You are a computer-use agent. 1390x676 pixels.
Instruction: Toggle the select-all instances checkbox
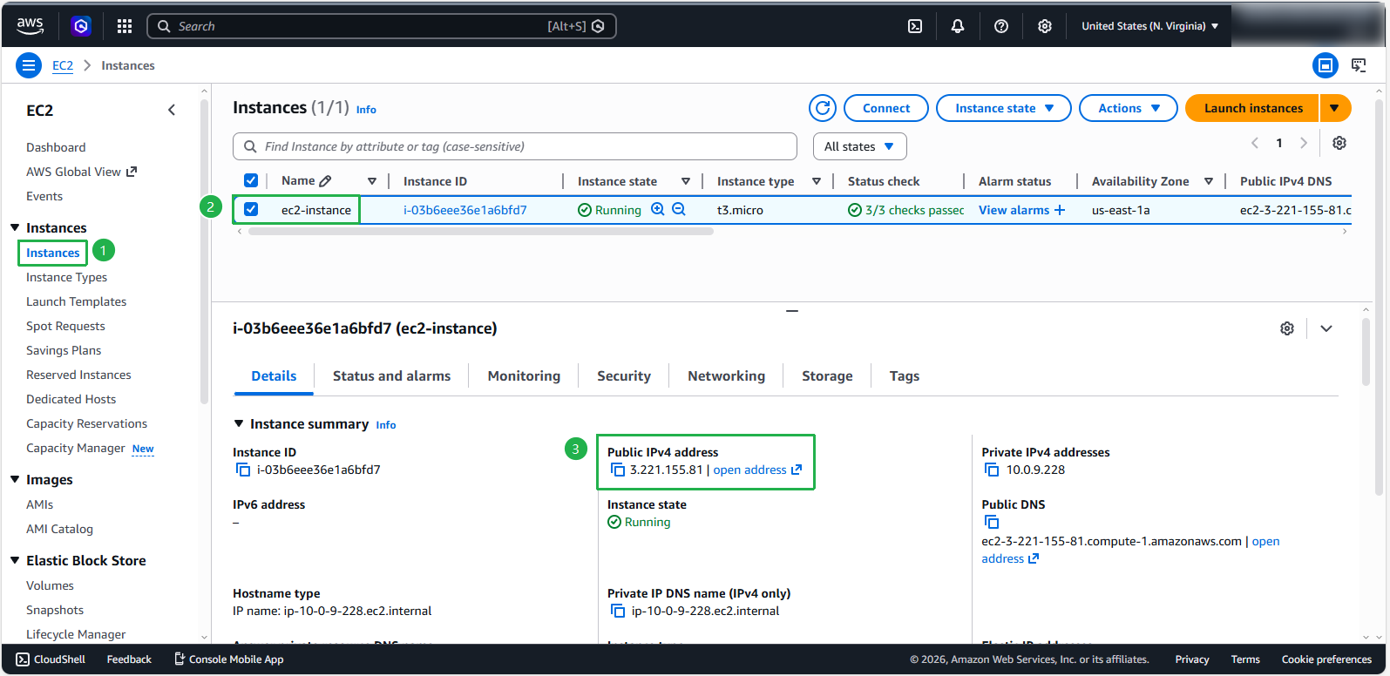coord(251,180)
